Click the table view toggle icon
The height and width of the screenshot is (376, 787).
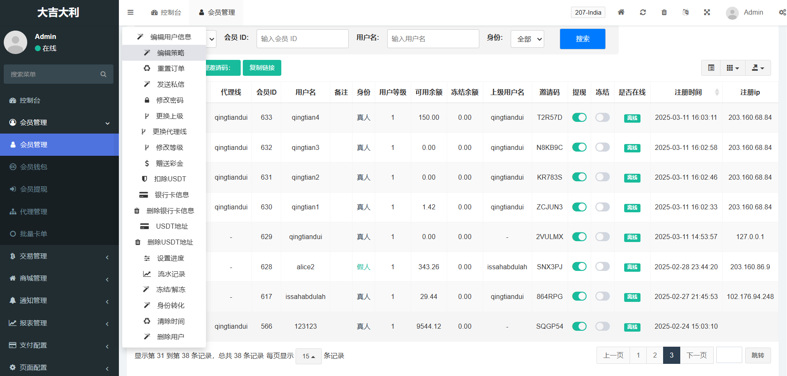pyautogui.click(x=711, y=68)
